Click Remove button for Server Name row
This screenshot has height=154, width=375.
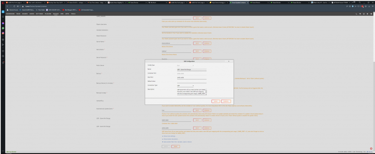(207, 43)
